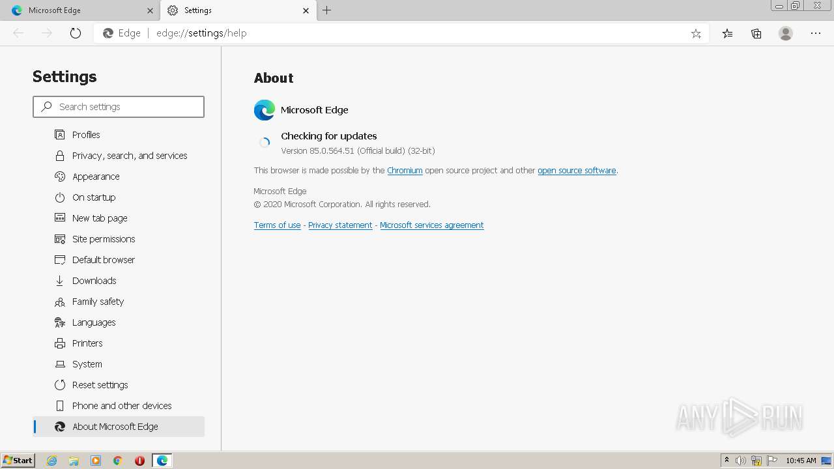Show hidden tray icons arrow
834x469 pixels.
click(726, 461)
